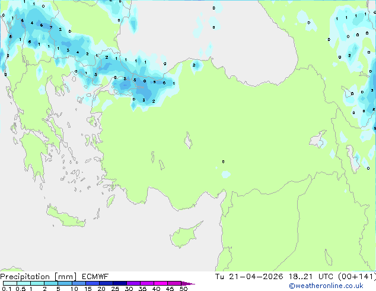Click the "40" legend value
Viewport: 376px width, 291px height.
(x=156, y=289)
